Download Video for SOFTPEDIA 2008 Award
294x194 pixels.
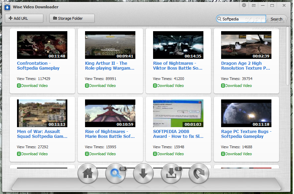point(168,154)
